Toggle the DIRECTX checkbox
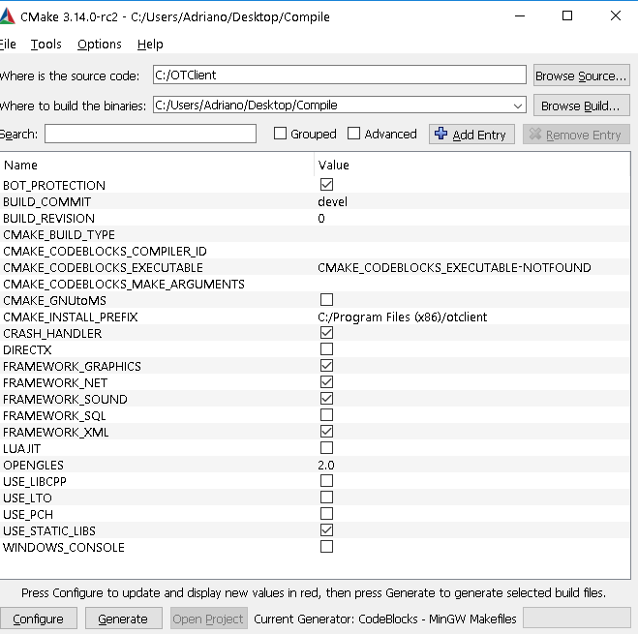Viewport: 638px width, 634px height. (326, 348)
